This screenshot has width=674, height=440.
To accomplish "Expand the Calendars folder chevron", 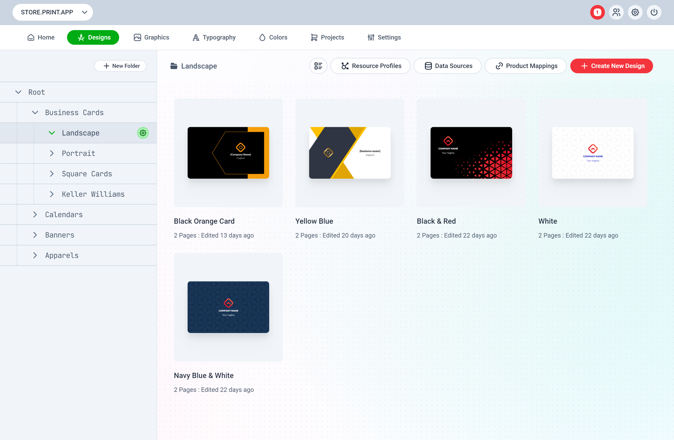I will click(35, 214).
